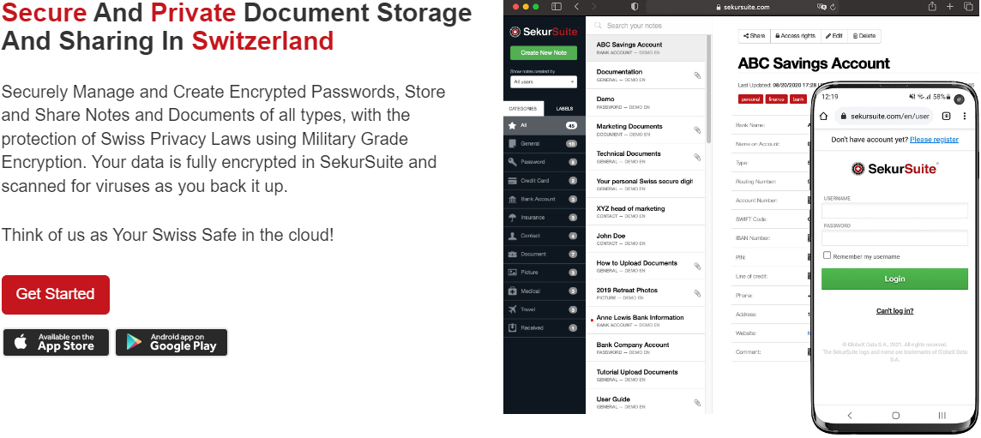Image resolution: width=981 pixels, height=438 pixels.
Task: Select the Travel airplane category
Action: 544,309
